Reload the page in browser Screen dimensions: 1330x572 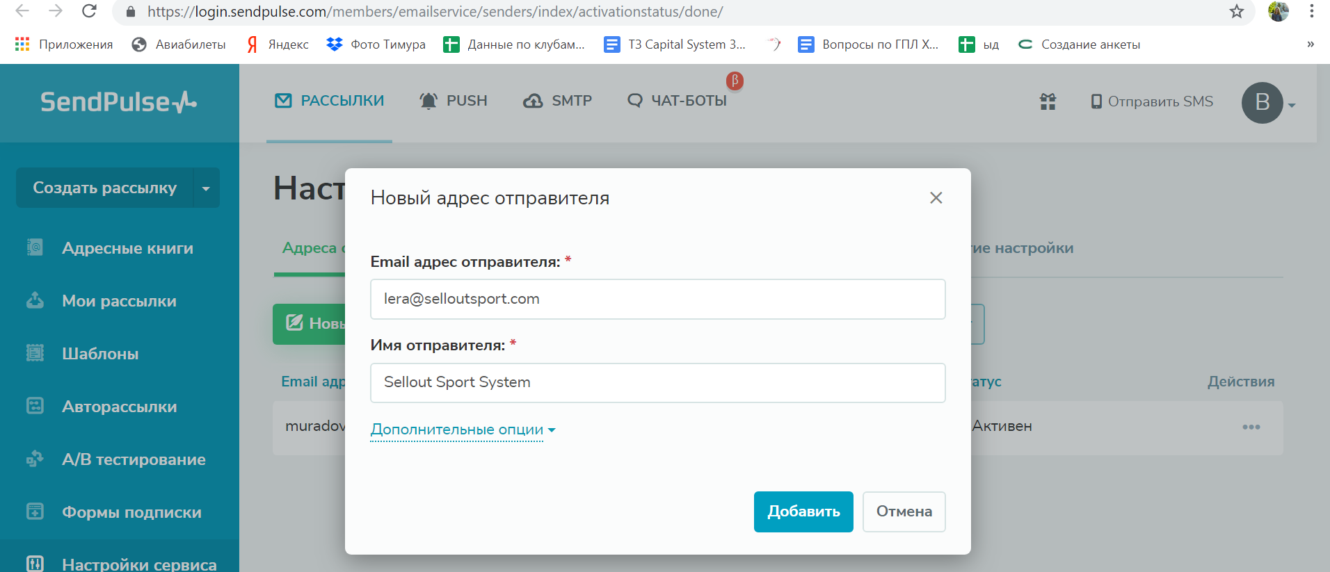click(89, 11)
